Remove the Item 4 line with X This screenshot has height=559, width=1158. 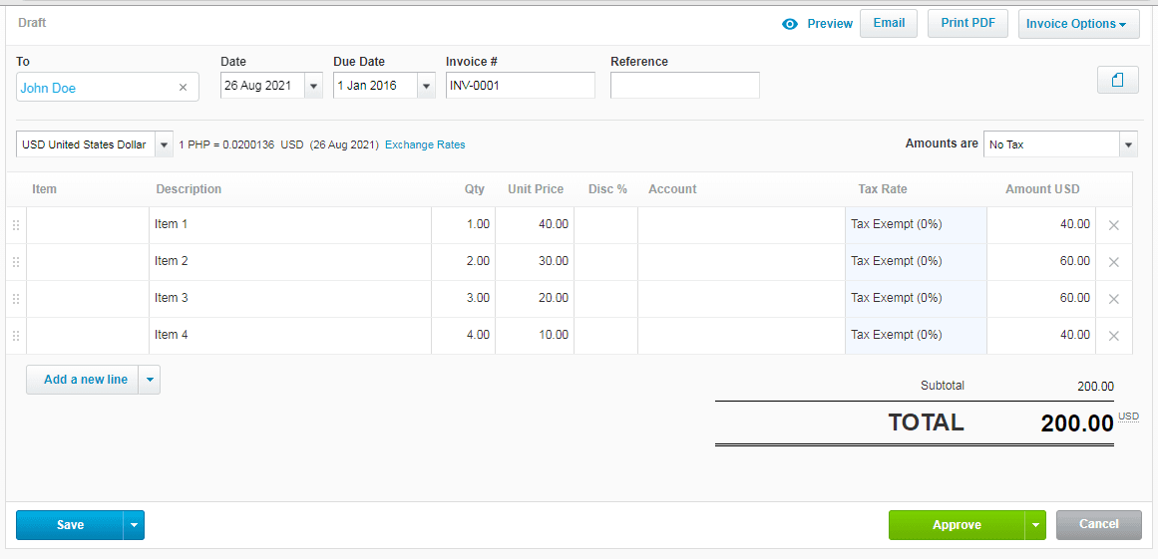pos(1114,336)
